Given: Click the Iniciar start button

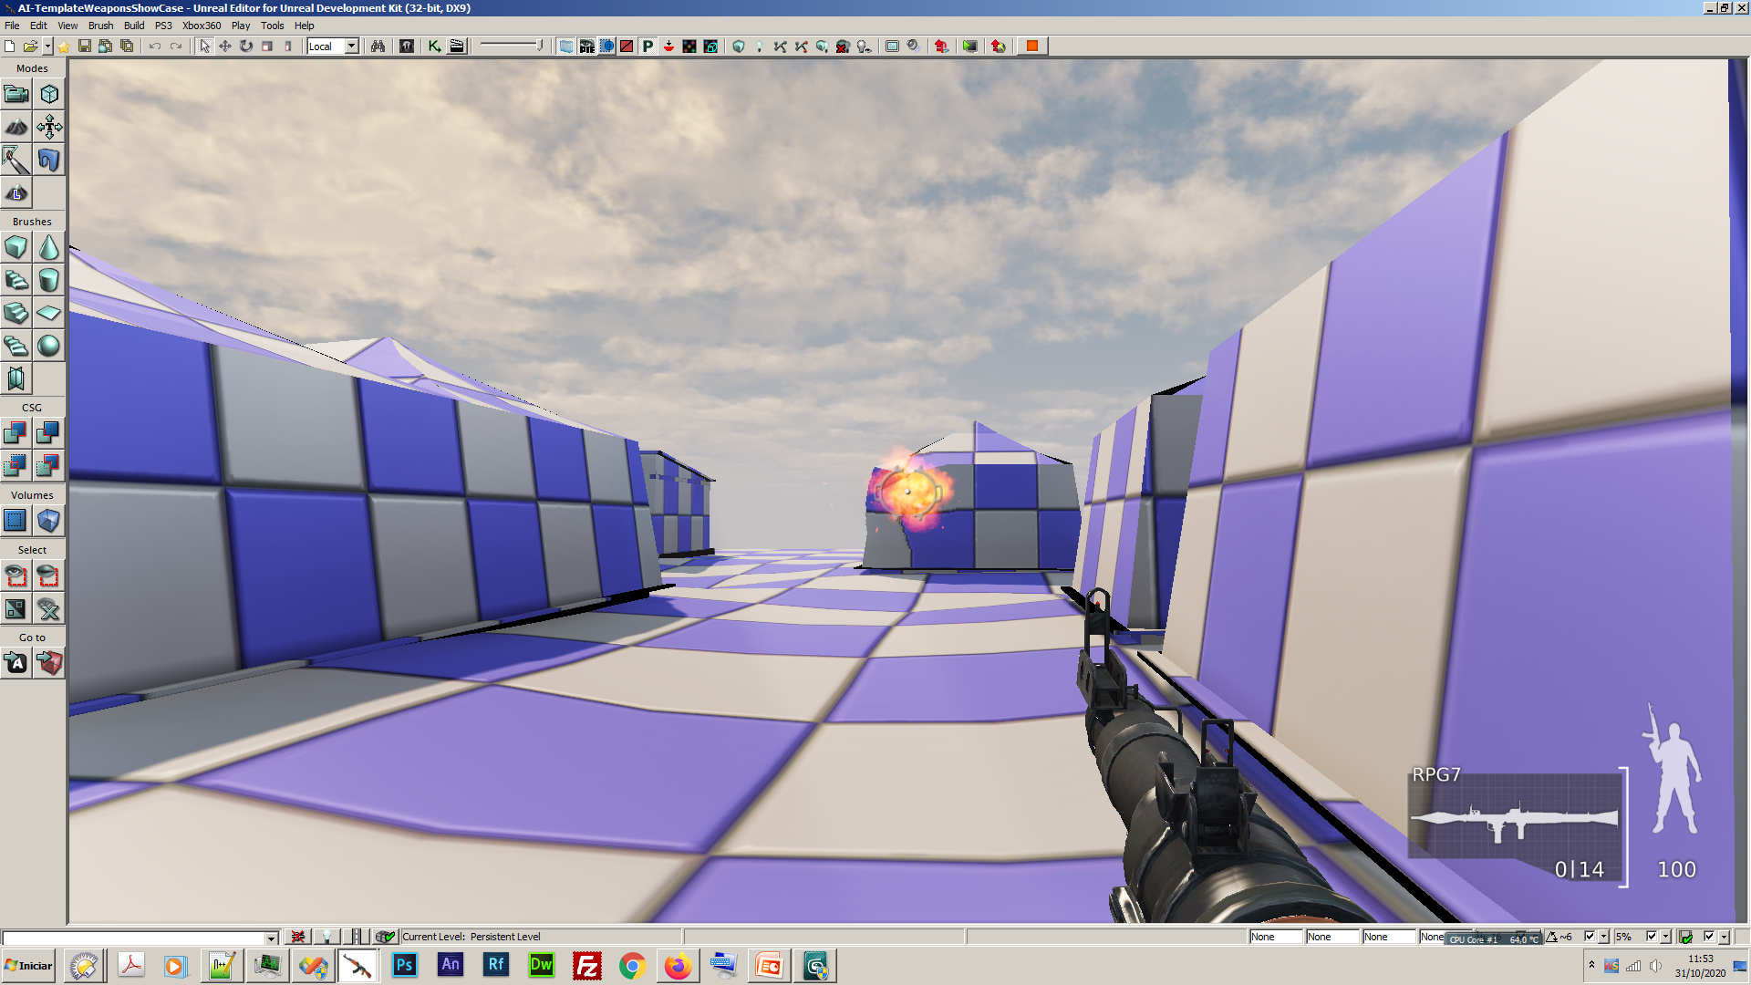Looking at the screenshot, I should pos(29,966).
